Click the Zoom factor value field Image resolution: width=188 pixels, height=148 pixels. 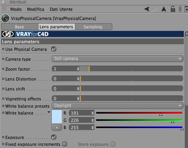click(66, 69)
